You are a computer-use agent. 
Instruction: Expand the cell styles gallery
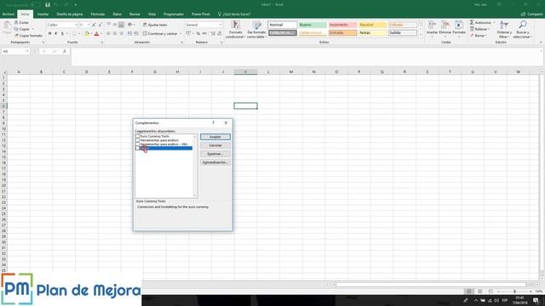[x=420, y=35]
